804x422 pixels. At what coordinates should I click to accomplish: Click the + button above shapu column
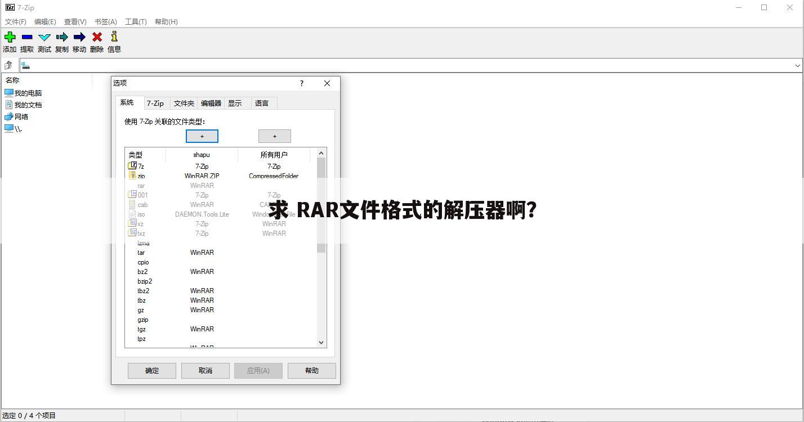coord(202,136)
